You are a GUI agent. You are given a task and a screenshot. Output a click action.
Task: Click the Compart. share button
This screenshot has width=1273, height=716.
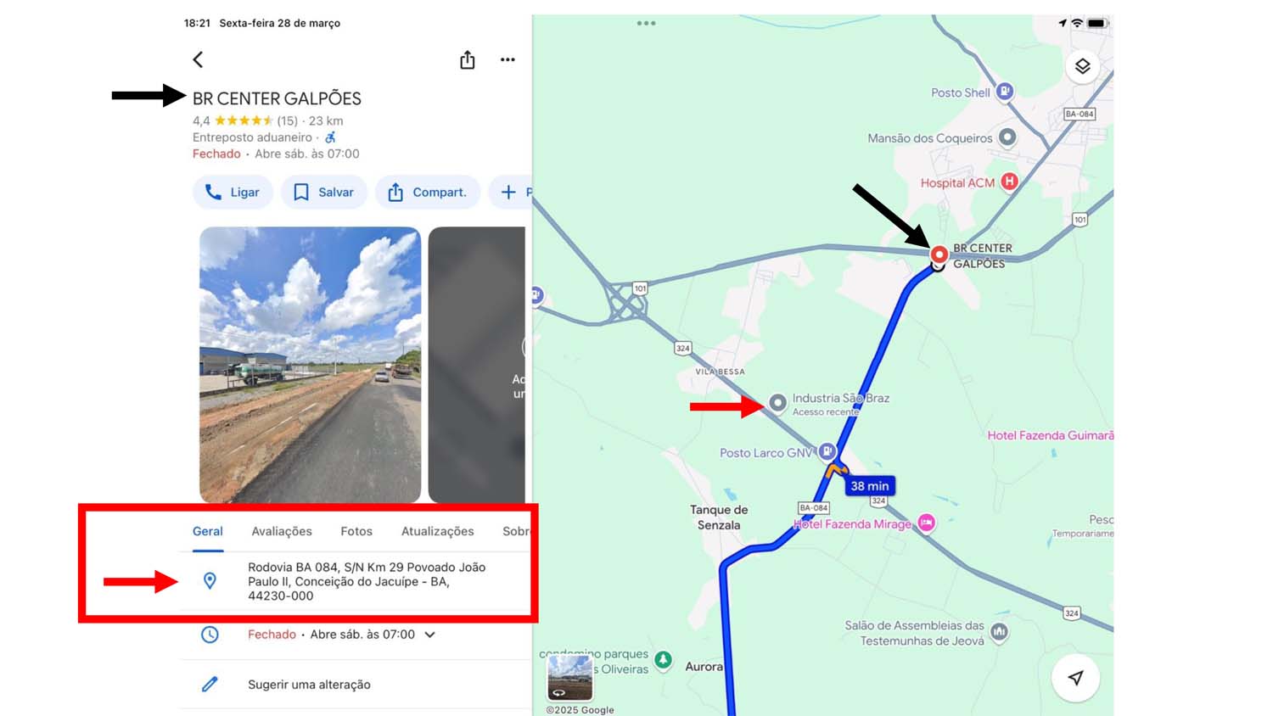point(428,193)
